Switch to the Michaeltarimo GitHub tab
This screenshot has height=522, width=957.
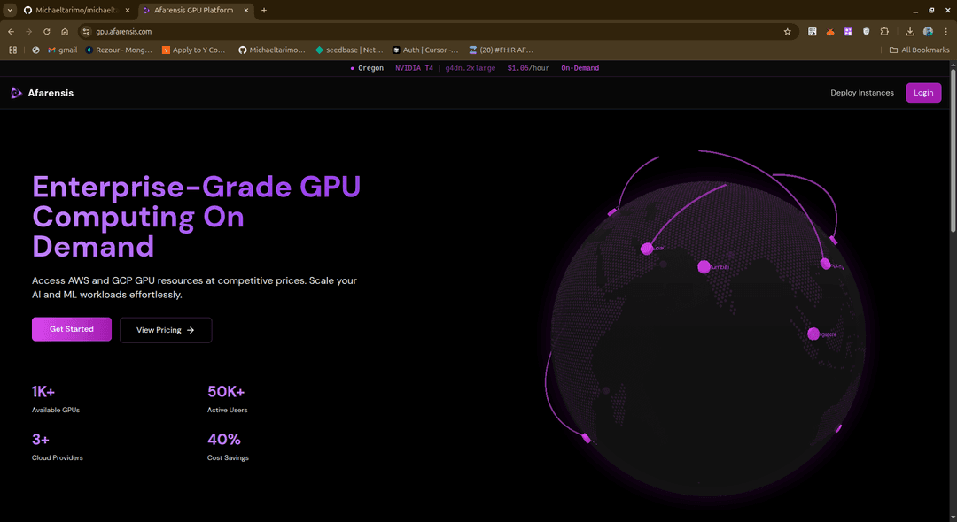[x=78, y=10]
